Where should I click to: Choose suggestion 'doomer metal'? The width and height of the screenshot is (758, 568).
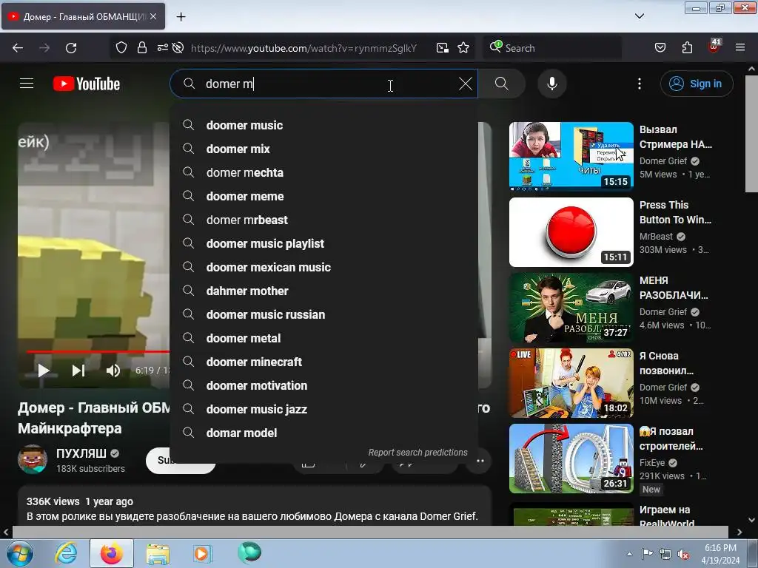pyautogui.click(x=324, y=338)
